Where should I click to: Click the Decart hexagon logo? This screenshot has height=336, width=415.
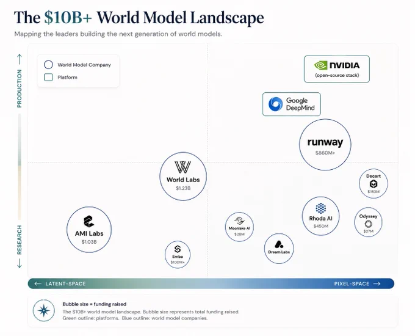[x=374, y=184]
